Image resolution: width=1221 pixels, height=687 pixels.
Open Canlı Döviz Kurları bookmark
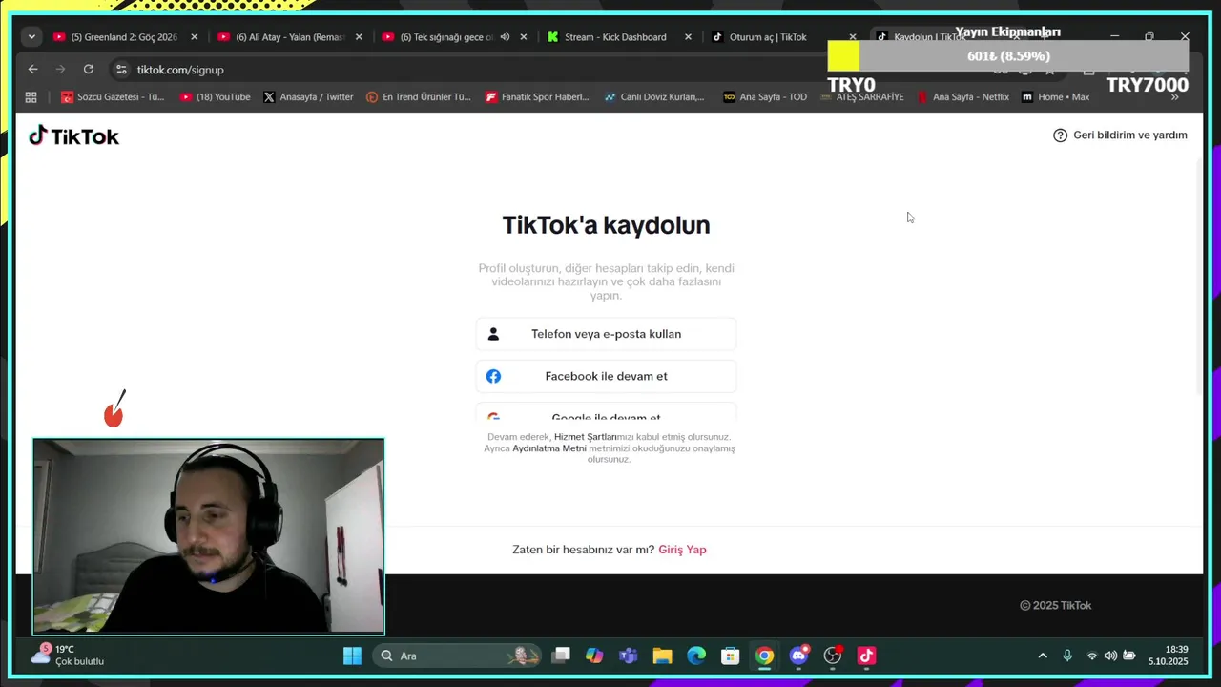(654, 97)
